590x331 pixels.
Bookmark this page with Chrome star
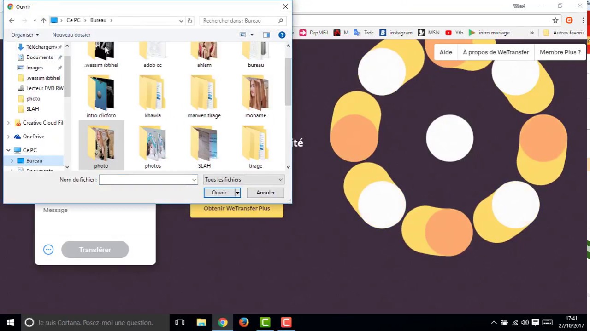point(555,20)
